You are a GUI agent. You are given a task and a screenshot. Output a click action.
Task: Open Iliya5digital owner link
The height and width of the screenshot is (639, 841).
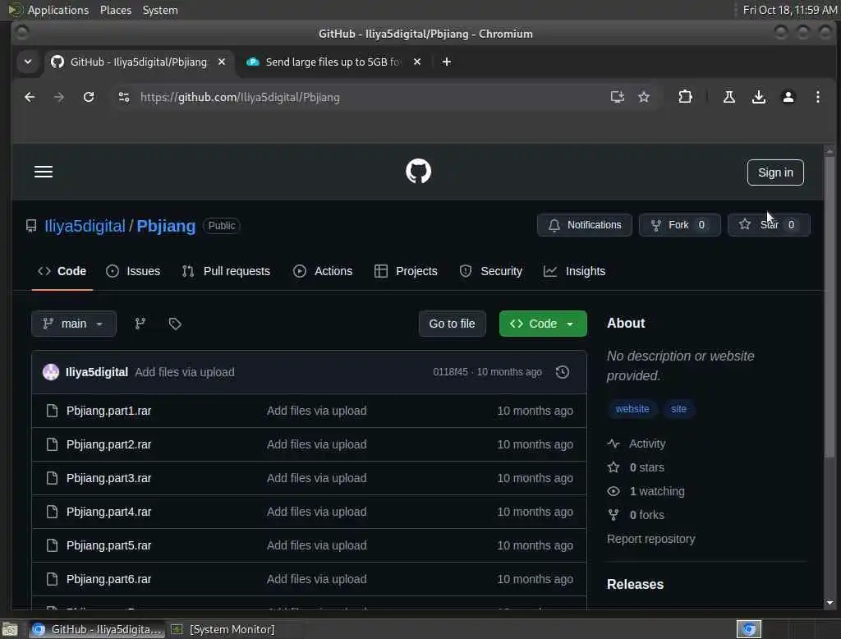85,226
